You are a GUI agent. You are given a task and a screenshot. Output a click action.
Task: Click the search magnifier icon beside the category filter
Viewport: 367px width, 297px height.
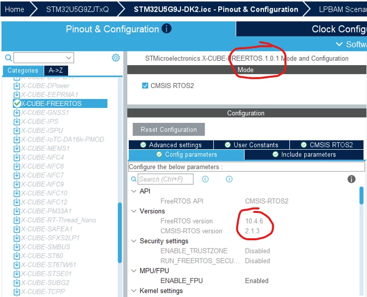pyautogui.click(x=8, y=58)
